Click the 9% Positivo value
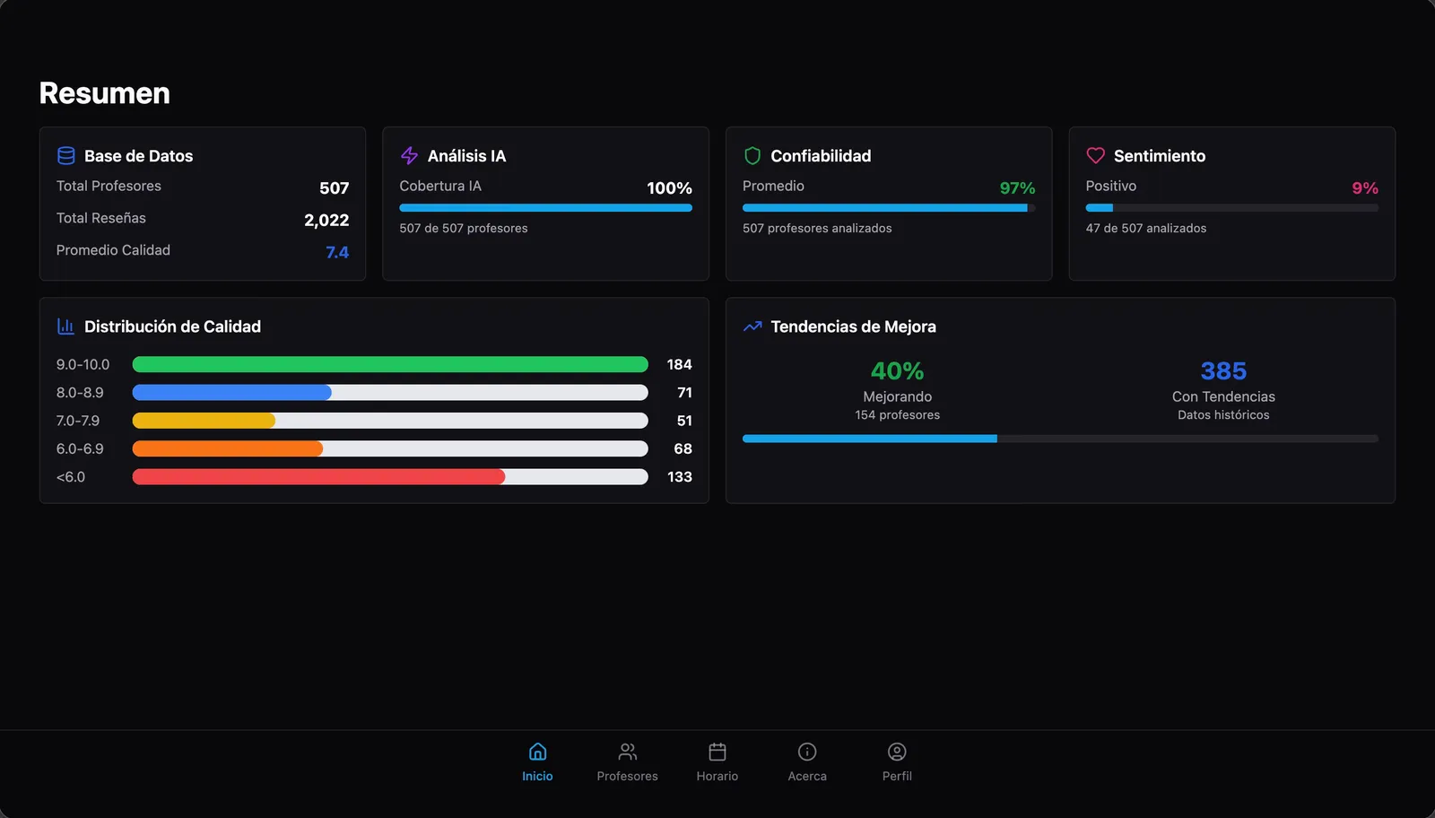Screen dimensions: 1435x818 [1365, 188]
